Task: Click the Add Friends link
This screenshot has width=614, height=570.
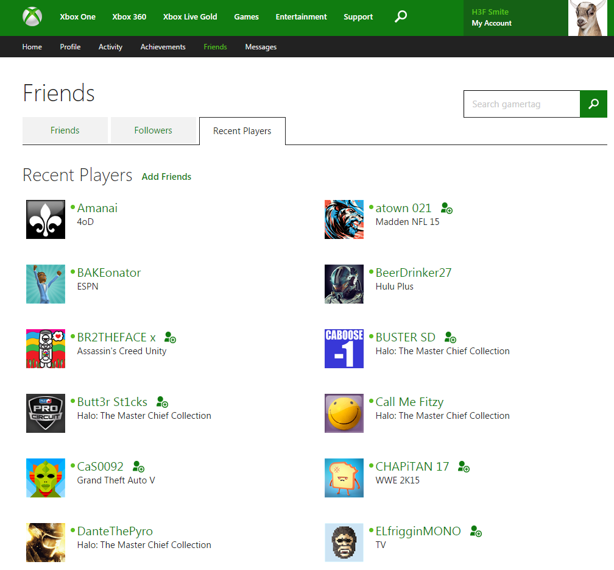Action: coord(166,177)
